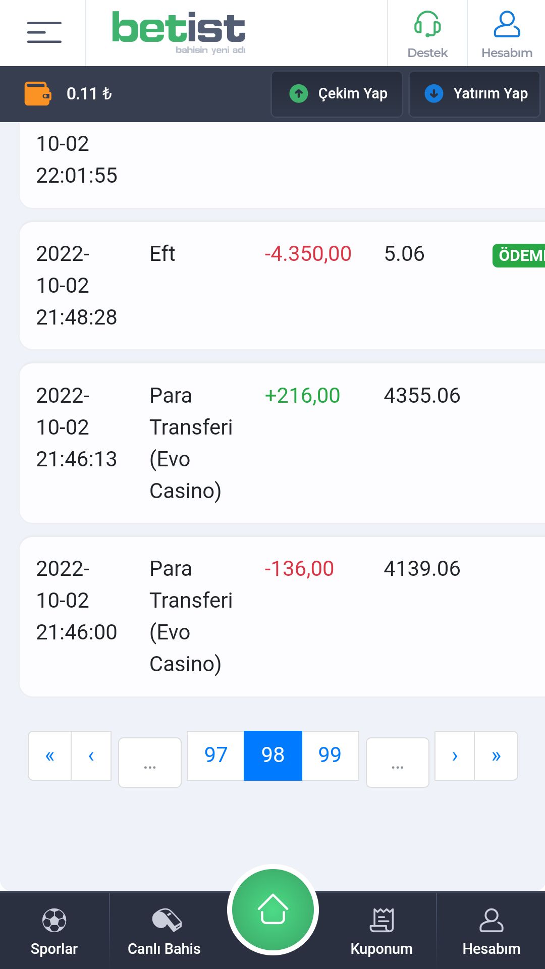
Task: Jump to the last page
Action: pyautogui.click(x=496, y=756)
